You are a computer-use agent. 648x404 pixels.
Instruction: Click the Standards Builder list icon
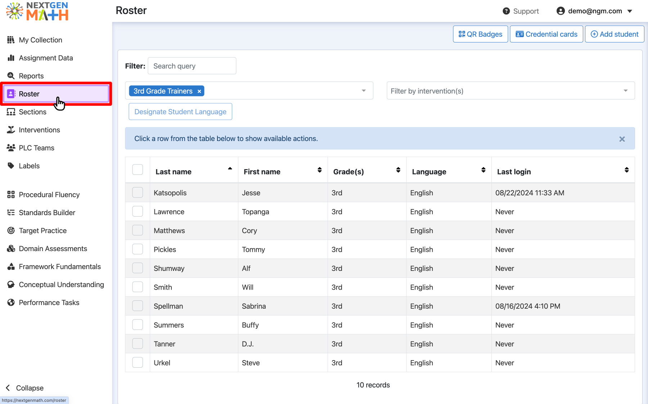coord(11,212)
